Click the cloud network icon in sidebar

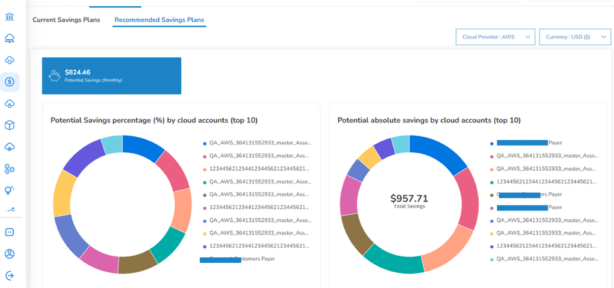tap(10, 38)
